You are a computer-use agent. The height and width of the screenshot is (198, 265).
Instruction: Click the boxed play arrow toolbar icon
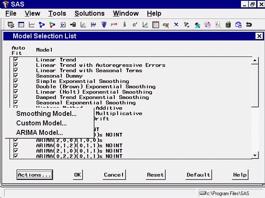pos(63,25)
